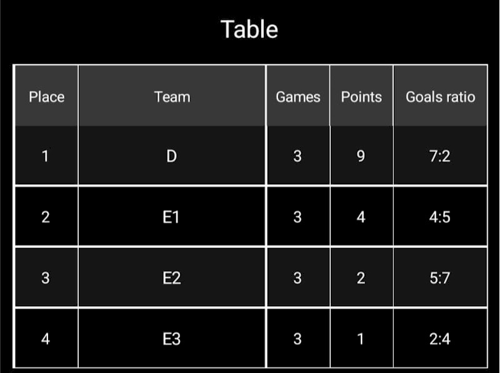Click the 2 points cell for E2
The image size is (502, 373).
[x=361, y=278]
